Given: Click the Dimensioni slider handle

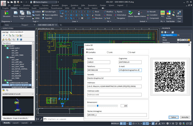Looking at the screenshot, I should [98, 106].
